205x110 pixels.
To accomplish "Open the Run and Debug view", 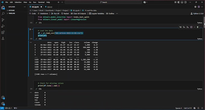I will click(x=3, y=26).
